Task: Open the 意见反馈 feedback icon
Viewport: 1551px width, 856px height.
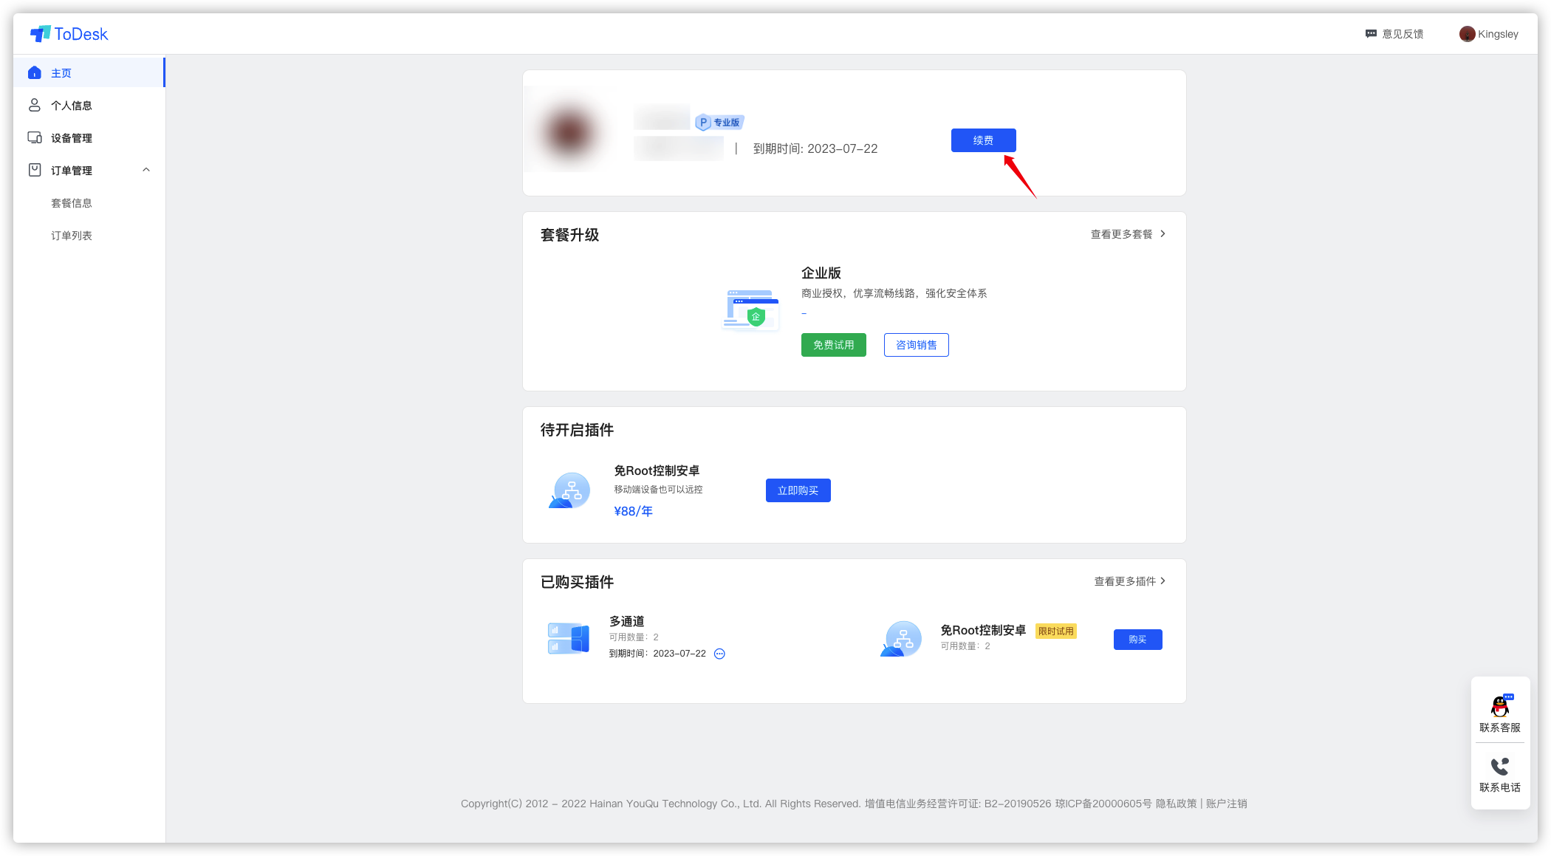Action: click(1371, 34)
